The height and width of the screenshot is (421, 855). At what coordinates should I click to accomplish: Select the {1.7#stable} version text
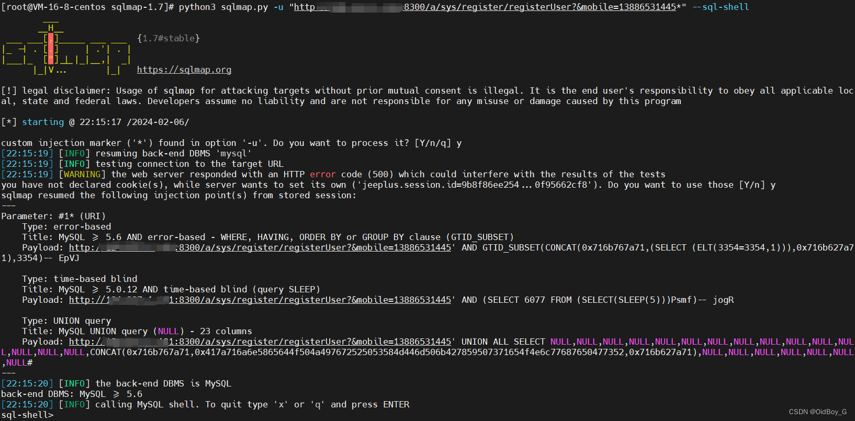[168, 38]
